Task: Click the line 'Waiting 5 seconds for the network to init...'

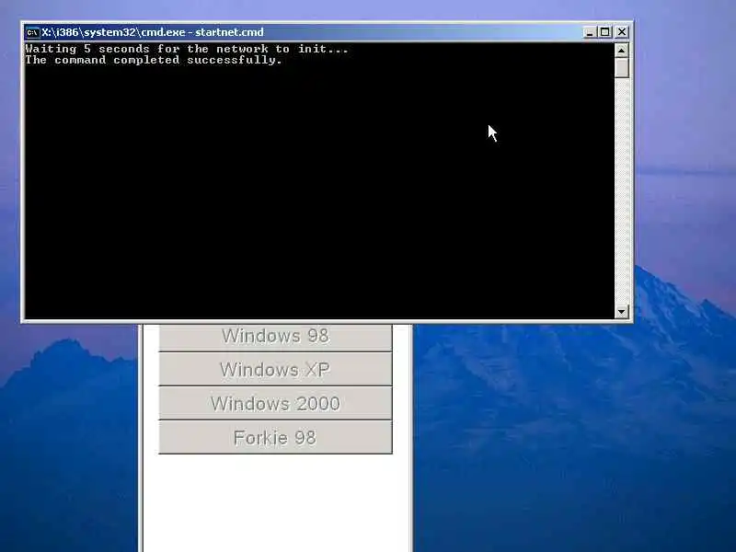Action: click(x=187, y=49)
